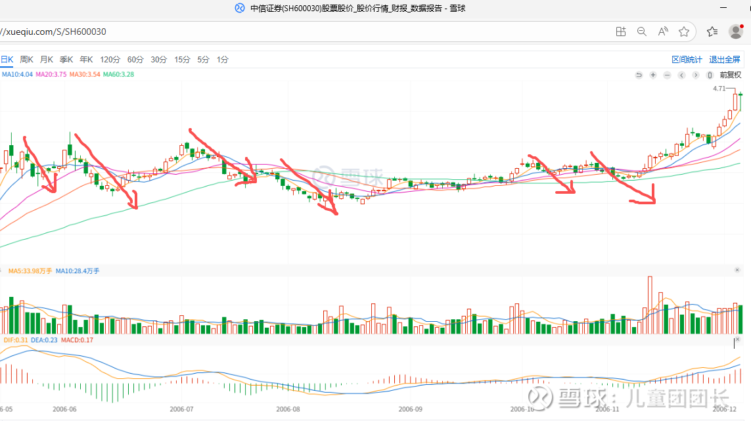Switch to the 60分 timeframe
This screenshot has height=421, width=751.
[135, 59]
